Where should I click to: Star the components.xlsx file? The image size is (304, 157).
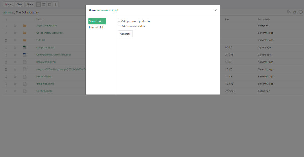point(15,47)
